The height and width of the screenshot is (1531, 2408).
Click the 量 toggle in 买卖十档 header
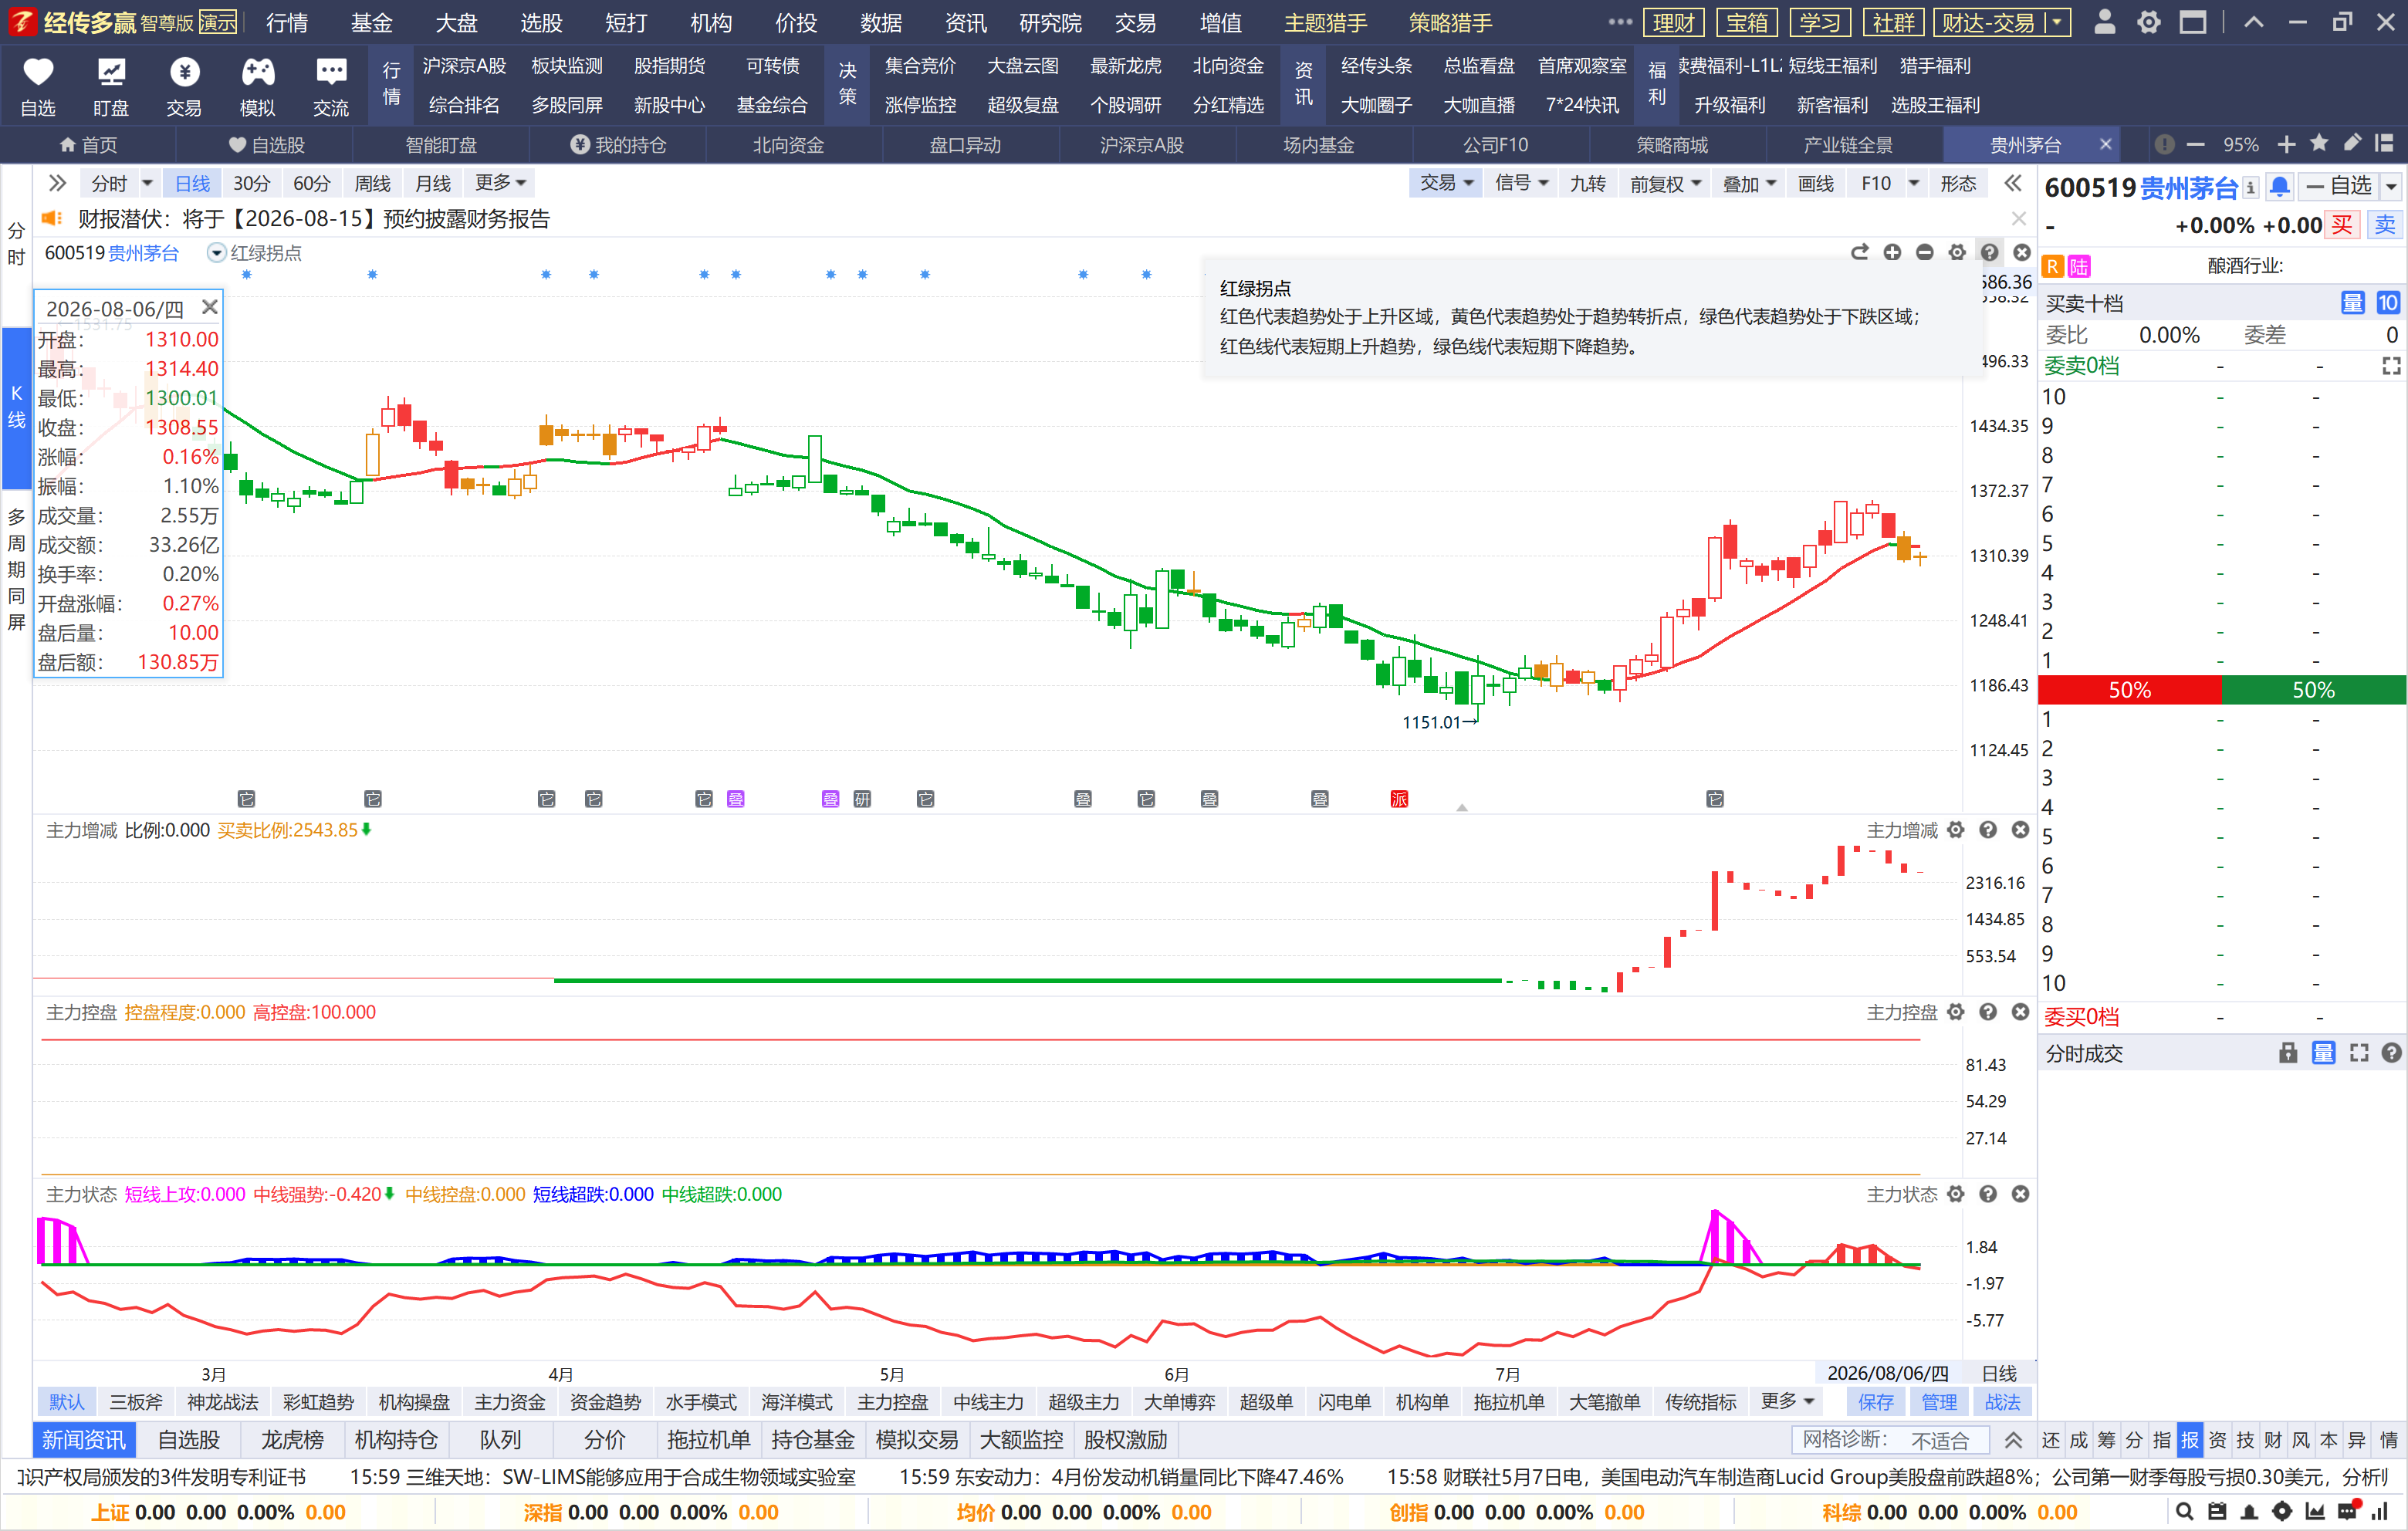click(x=2352, y=303)
